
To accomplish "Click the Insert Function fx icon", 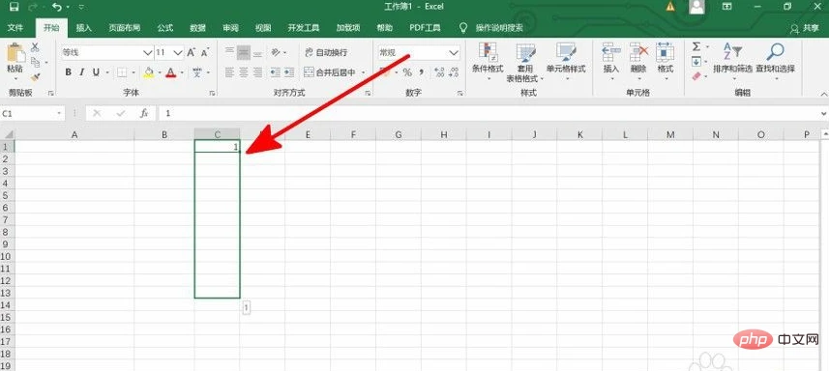I will 144,113.
